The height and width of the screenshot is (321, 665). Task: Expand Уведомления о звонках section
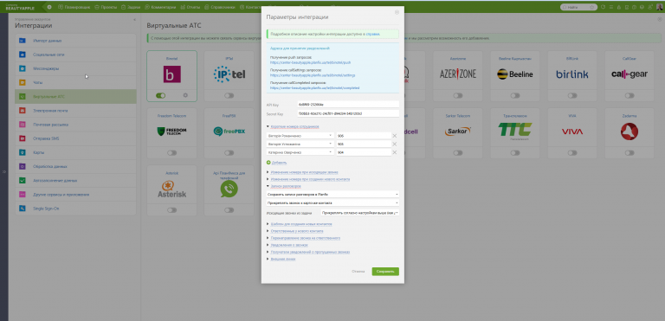289,245
